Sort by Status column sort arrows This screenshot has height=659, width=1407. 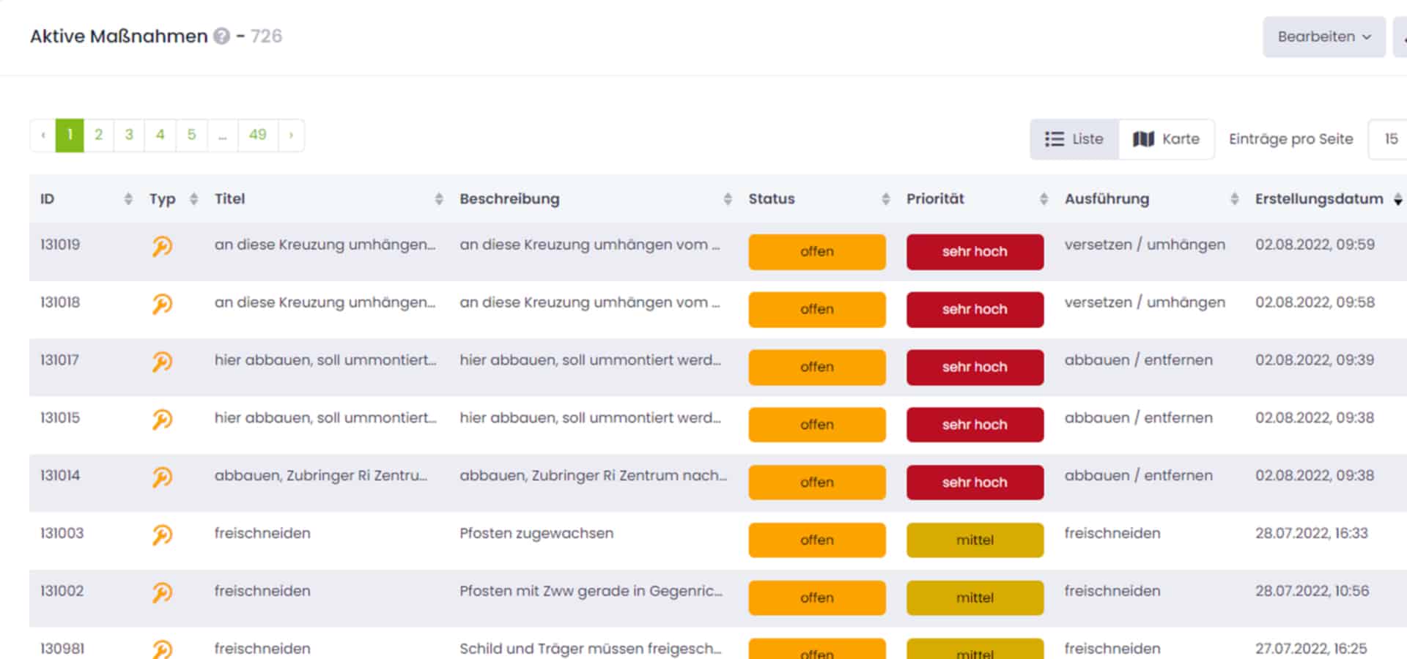(885, 198)
